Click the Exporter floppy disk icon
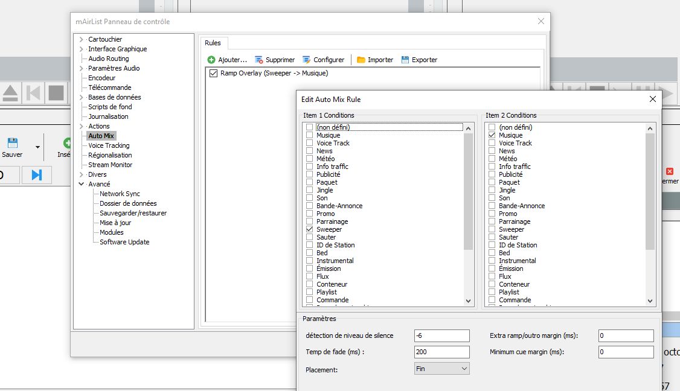 (405, 60)
